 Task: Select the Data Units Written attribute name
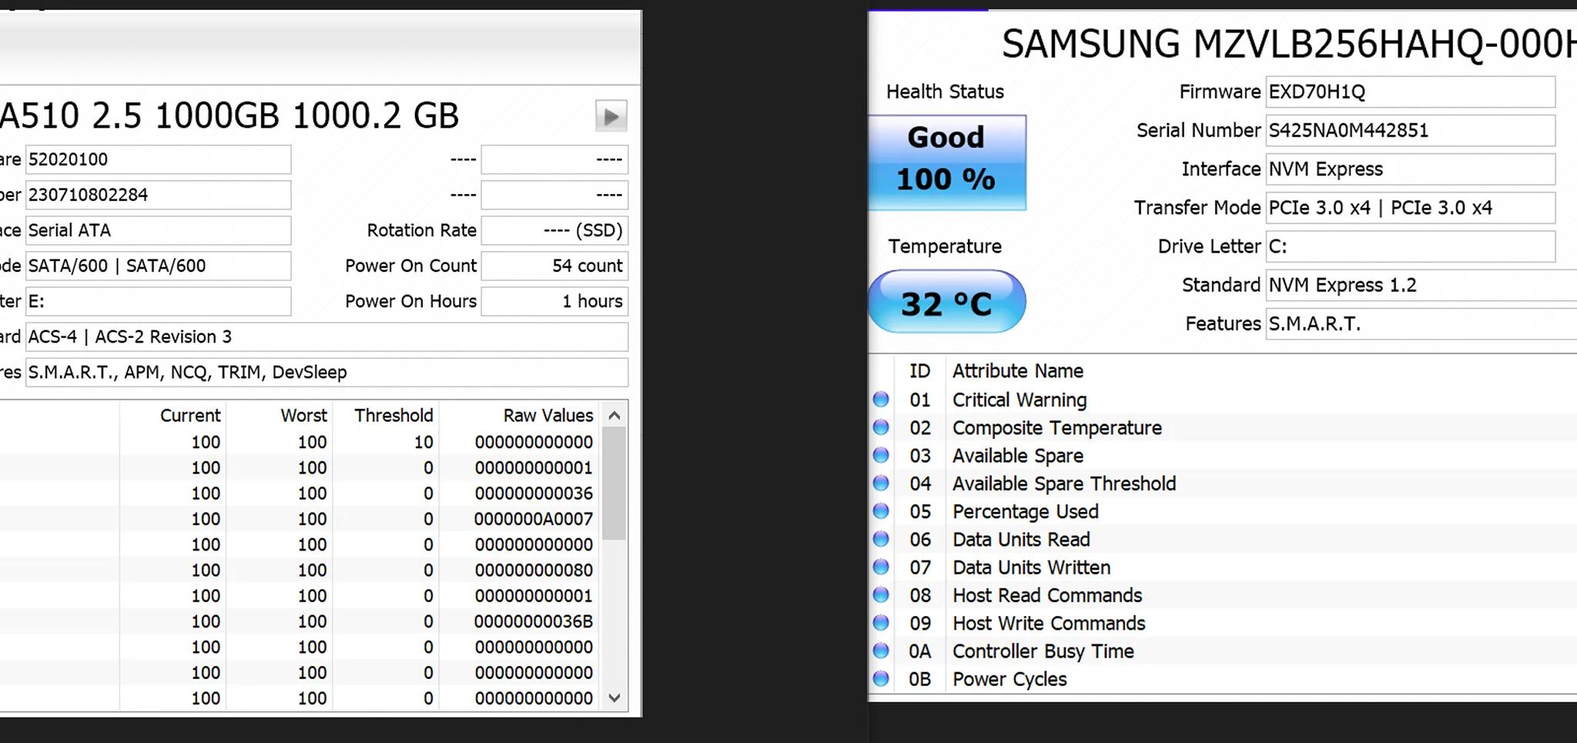[x=1032, y=567]
